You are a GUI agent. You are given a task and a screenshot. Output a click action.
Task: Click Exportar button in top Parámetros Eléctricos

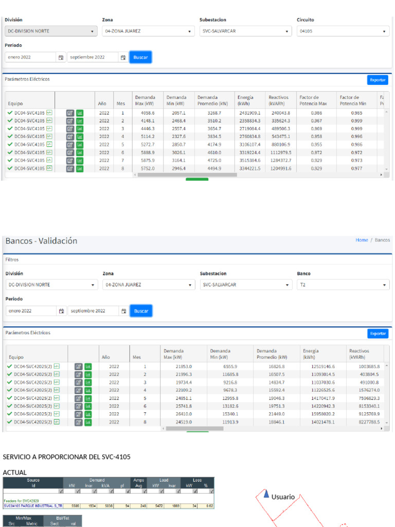click(378, 80)
